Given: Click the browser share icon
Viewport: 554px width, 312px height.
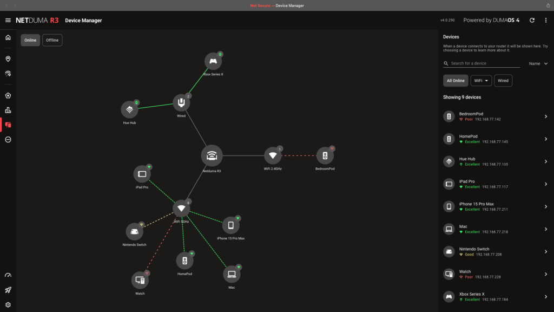Looking at the screenshot, I should pos(548,5).
